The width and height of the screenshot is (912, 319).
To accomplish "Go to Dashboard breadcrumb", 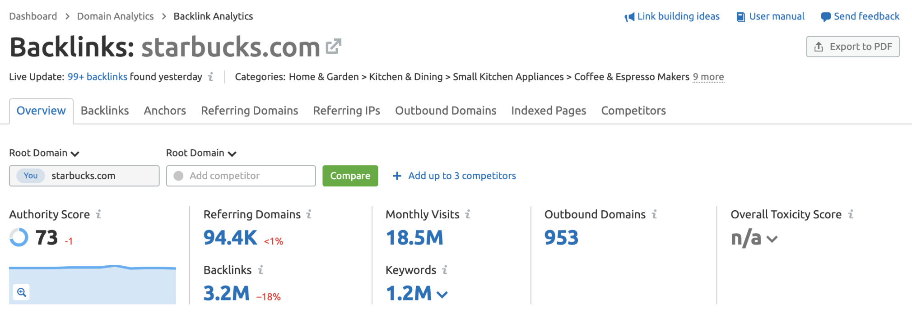I will 33,16.
